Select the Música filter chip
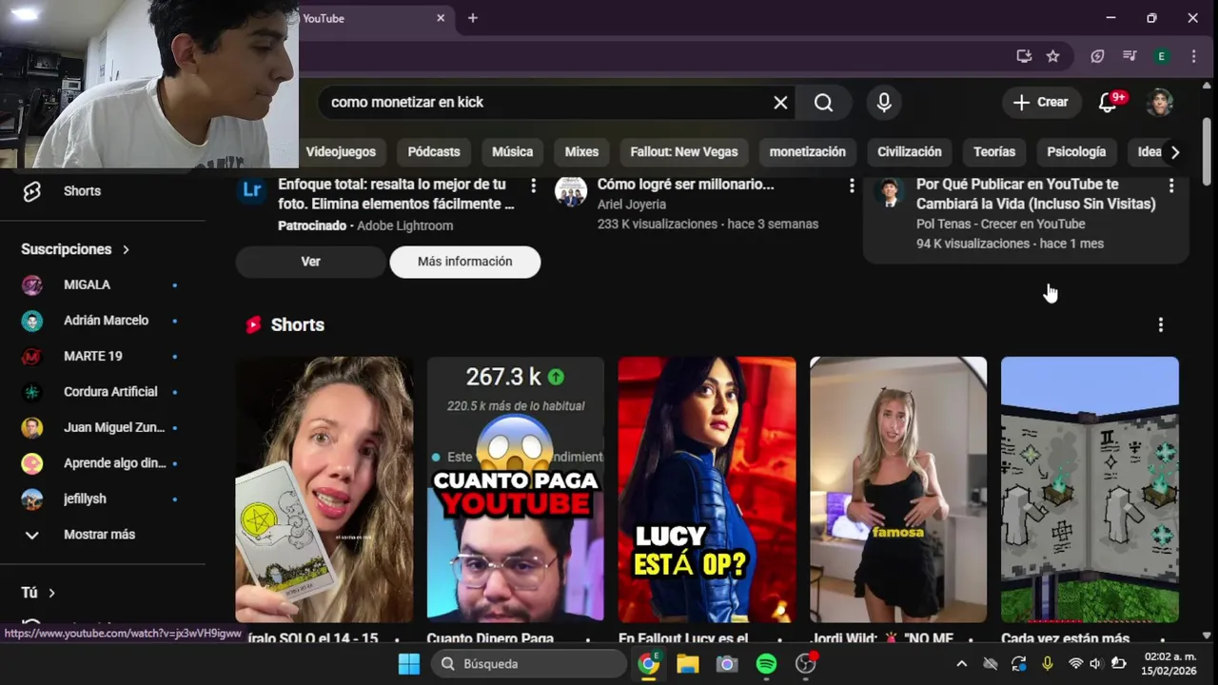The width and height of the screenshot is (1218, 685). click(x=512, y=152)
